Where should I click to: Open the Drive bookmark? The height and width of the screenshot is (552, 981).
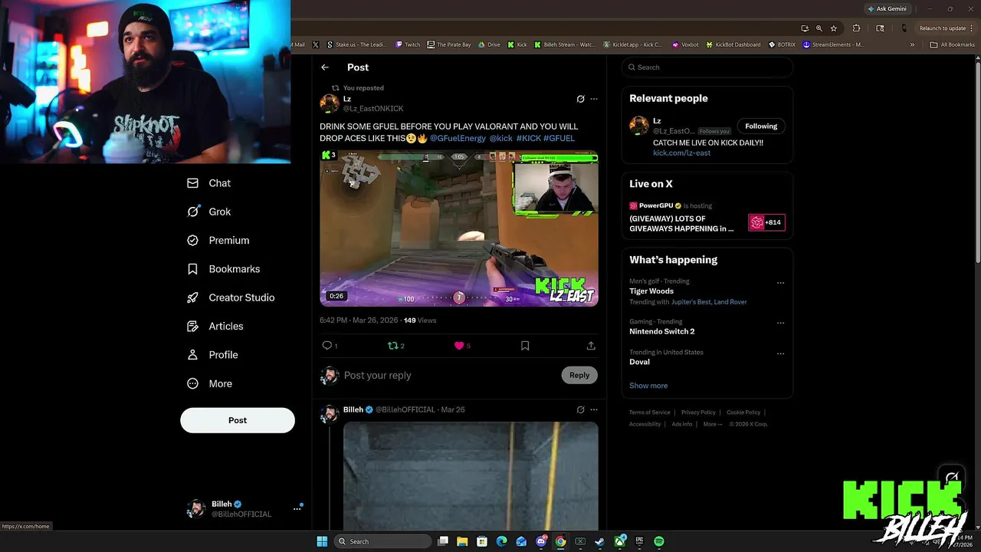click(x=489, y=44)
